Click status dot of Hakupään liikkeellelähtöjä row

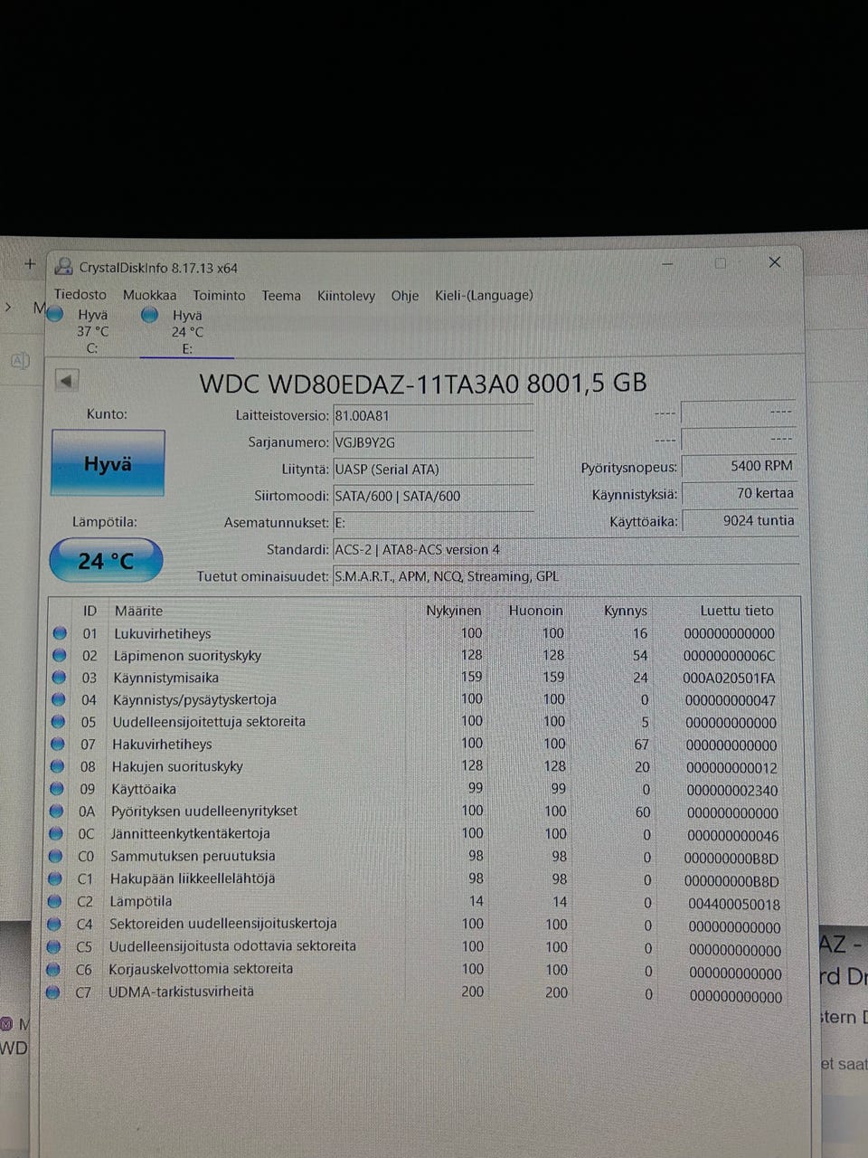pos(55,878)
